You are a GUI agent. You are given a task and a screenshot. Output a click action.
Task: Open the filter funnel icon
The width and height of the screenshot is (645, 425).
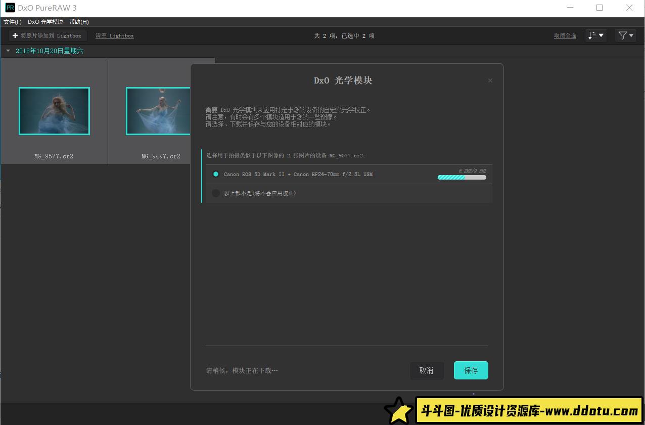(x=622, y=35)
